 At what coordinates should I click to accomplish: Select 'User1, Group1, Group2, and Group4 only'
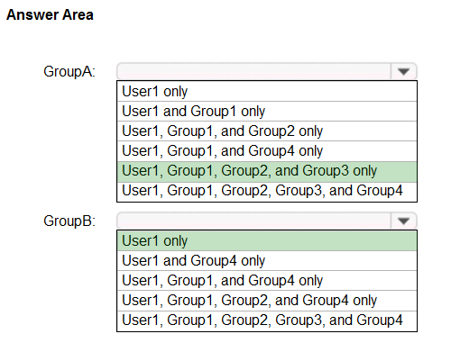(267, 301)
